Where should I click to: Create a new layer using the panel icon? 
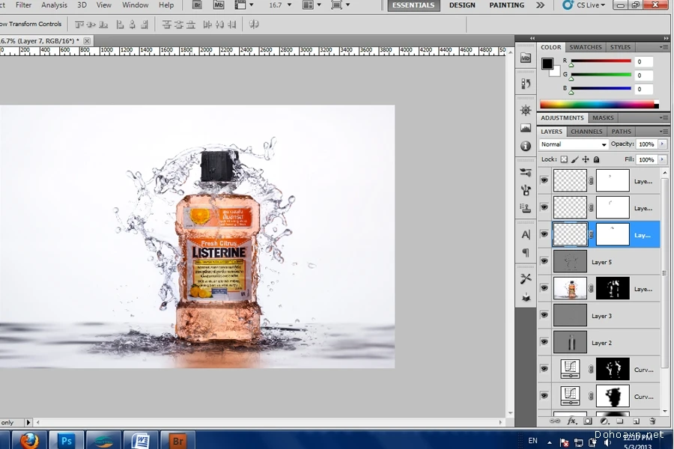[636, 422]
